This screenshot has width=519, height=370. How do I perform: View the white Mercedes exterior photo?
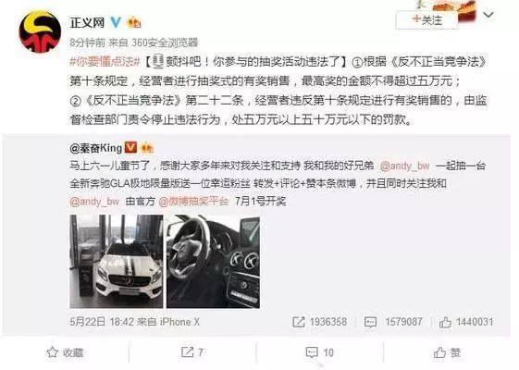[117, 262]
